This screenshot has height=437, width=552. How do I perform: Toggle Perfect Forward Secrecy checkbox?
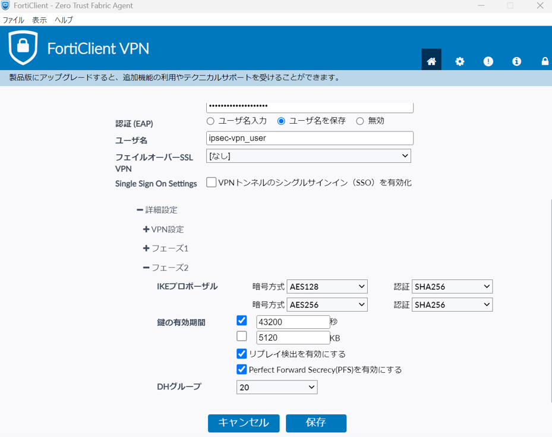241,369
